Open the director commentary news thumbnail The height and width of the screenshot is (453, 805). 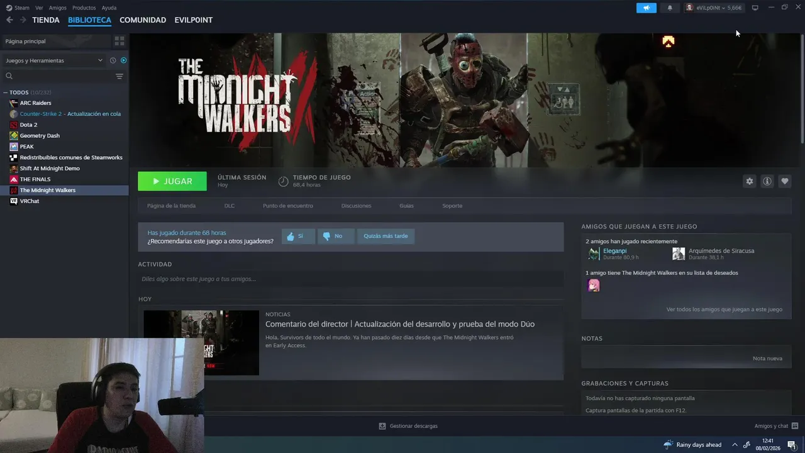[201, 343]
